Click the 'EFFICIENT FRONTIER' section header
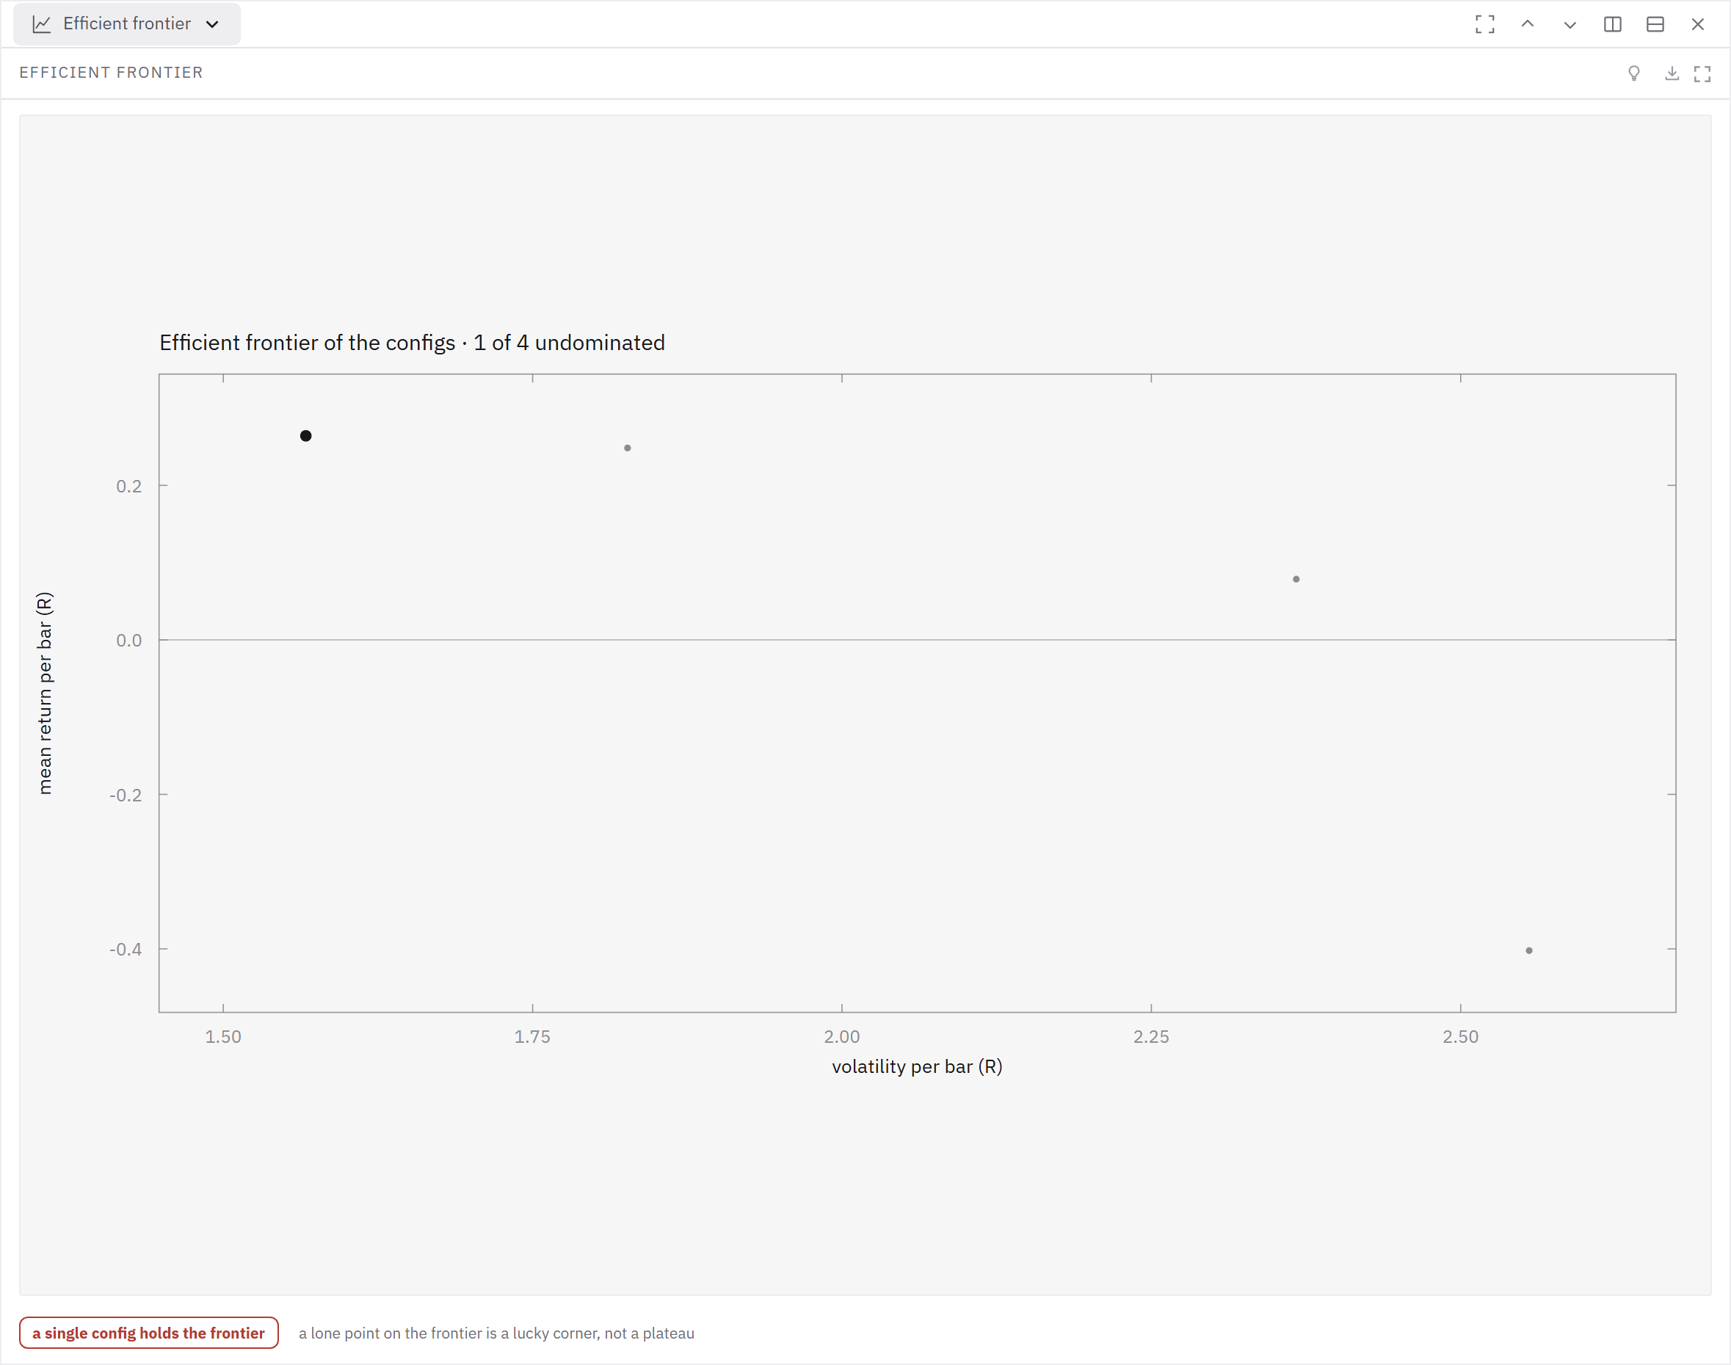The width and height of the screenshot is (1731, 1365). click(x=111, y=73)
